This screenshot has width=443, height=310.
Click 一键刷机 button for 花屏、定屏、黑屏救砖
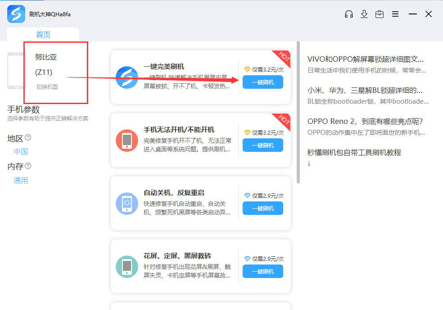point(263,272)
